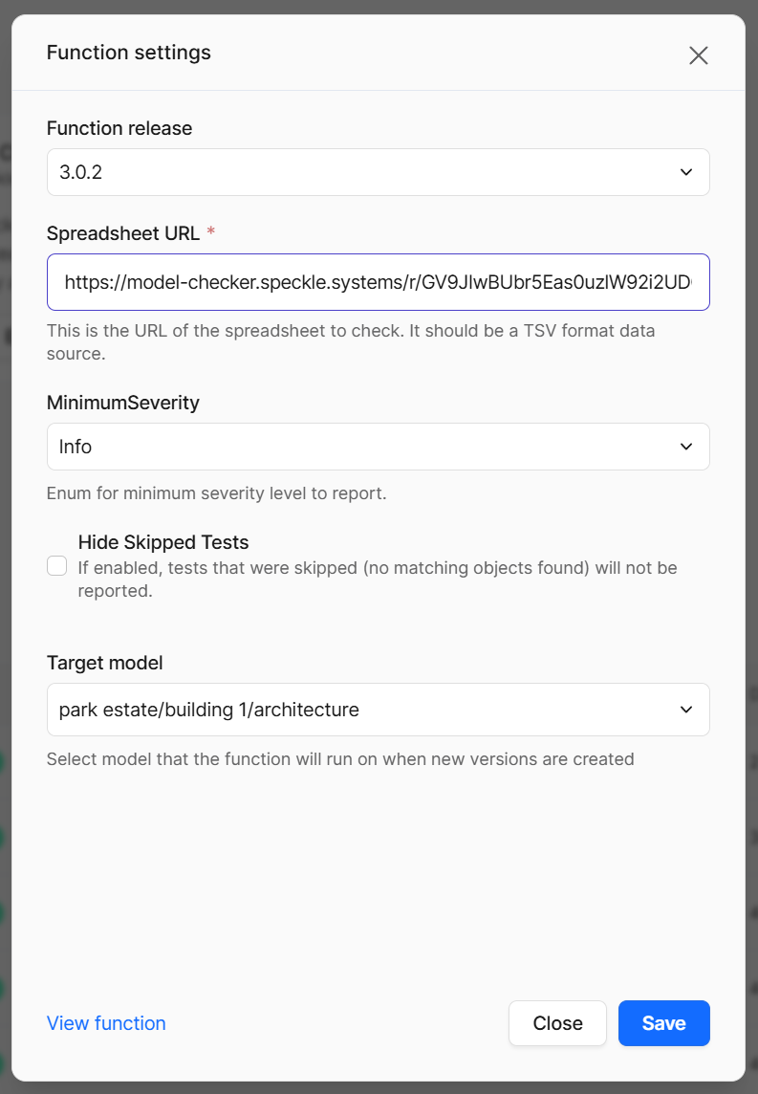Click the Hide Skipped Tests label text
Screen dimensions: 758x1094
(163, 542)
